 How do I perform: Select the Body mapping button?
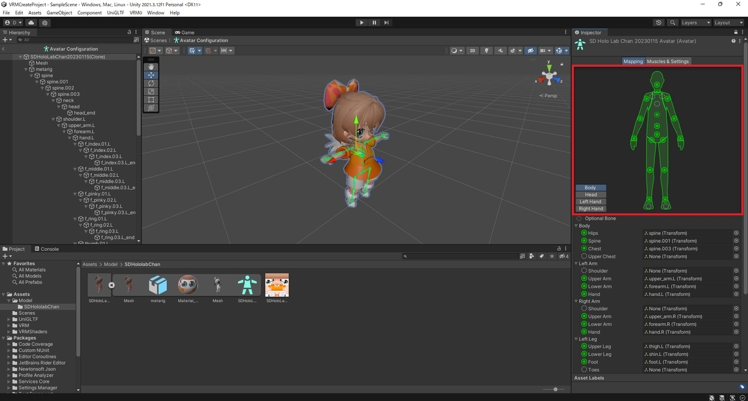(590, 187)
